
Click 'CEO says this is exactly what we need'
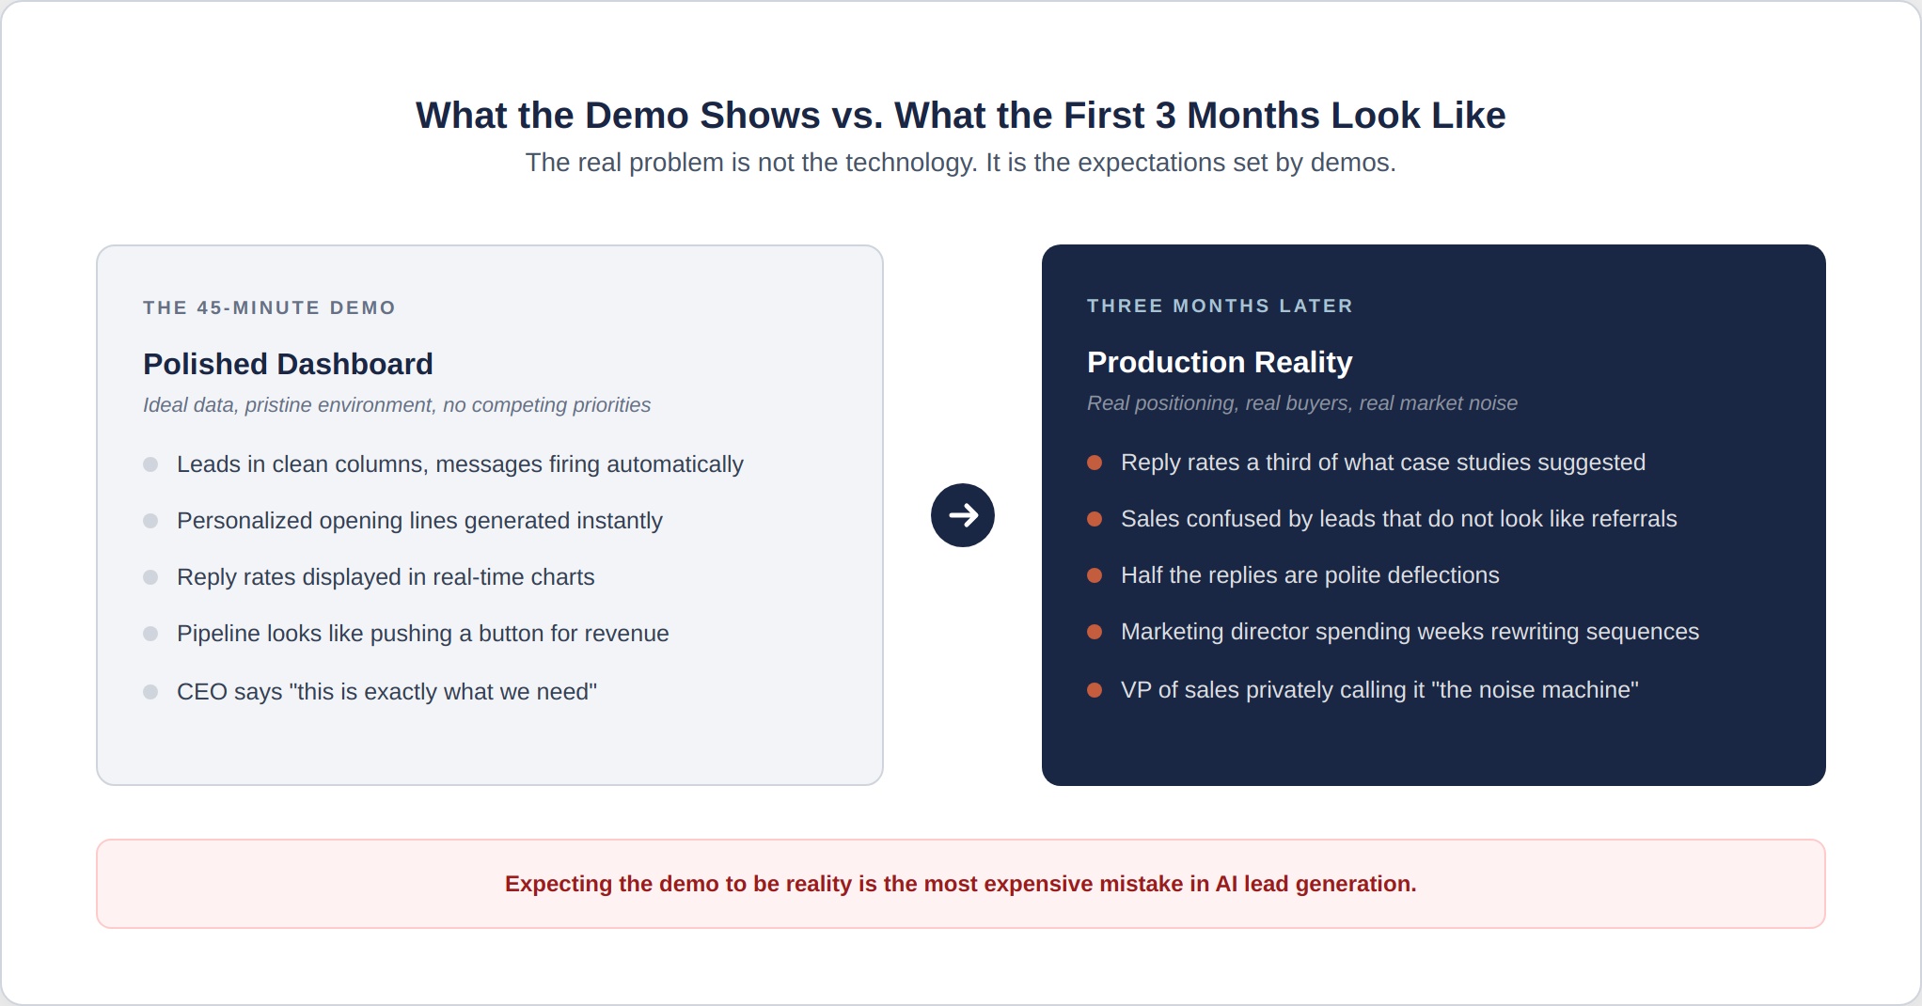(x=386, y=692)
